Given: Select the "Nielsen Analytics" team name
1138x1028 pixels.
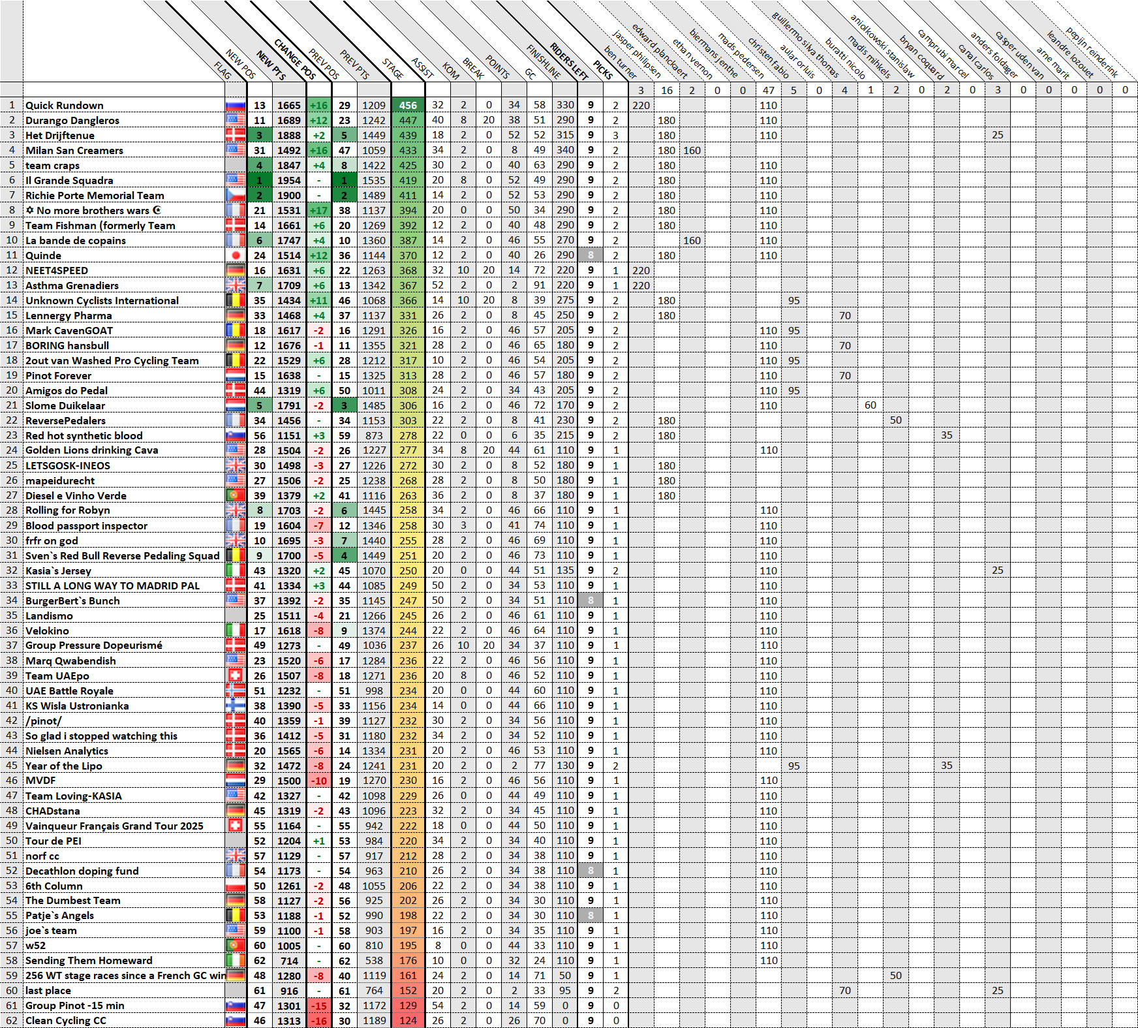Looking at the screenshot, I should coord(67,751).
